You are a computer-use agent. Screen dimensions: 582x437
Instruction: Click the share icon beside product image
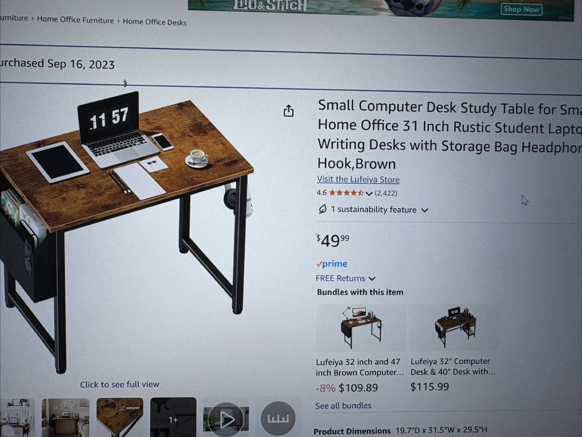[289, 110]
